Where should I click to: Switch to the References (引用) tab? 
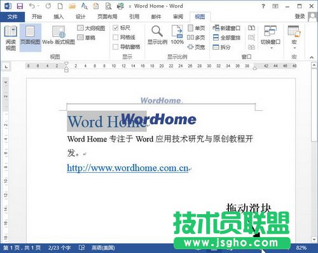[134, 17]
